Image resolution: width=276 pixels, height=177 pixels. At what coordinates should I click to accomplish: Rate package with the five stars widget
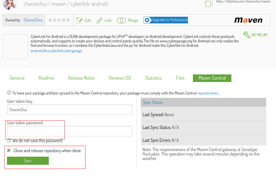[x=59, y=20]
